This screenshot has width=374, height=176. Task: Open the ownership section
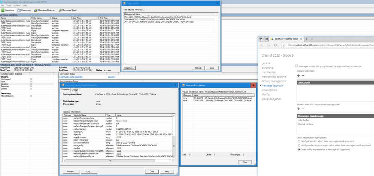click(x=268, y=68)
